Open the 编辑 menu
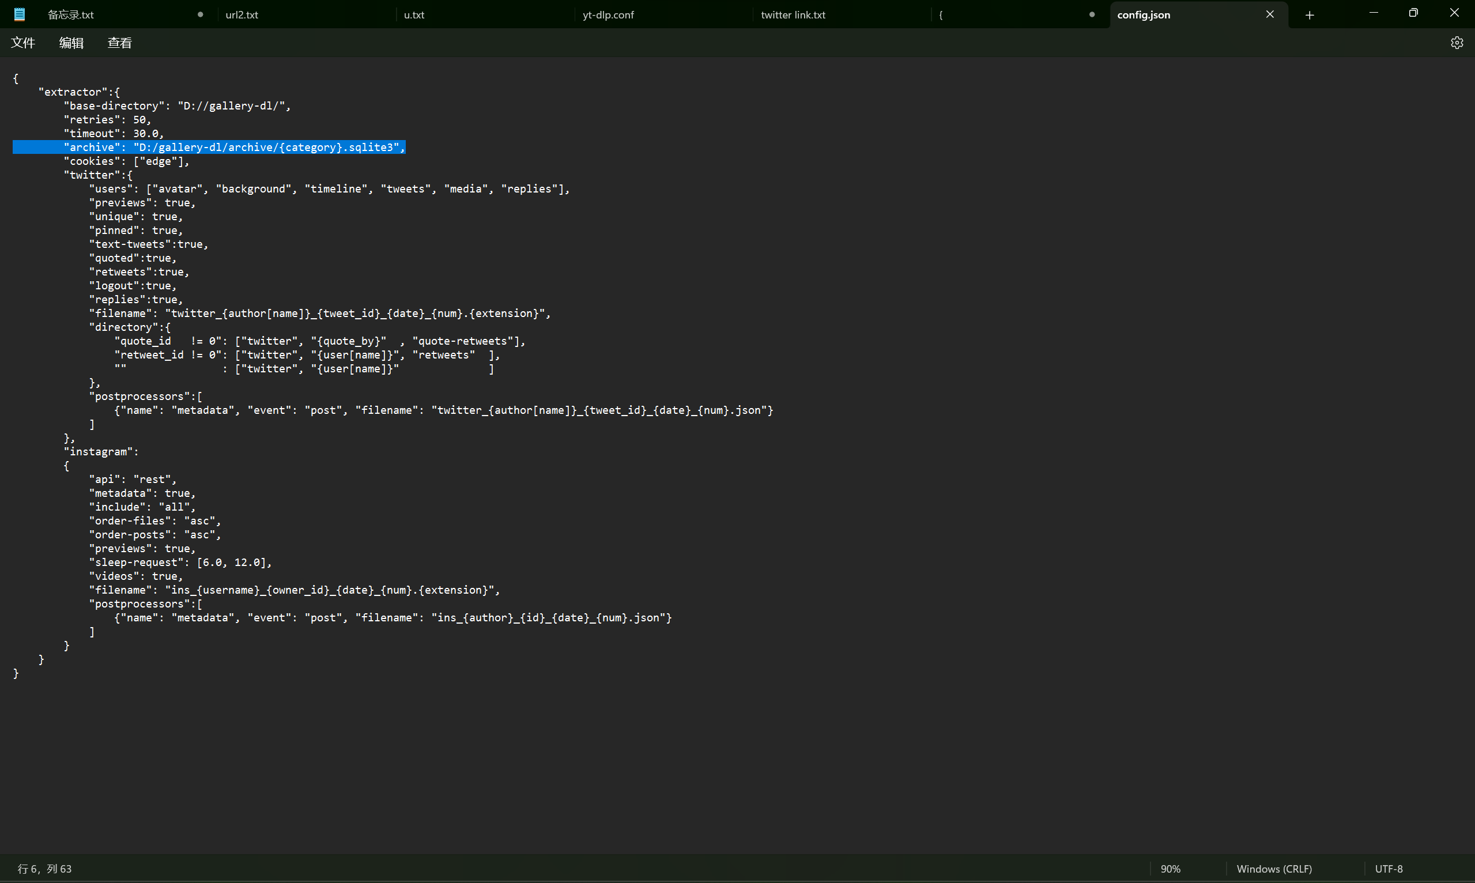 (x=71, y=42)
